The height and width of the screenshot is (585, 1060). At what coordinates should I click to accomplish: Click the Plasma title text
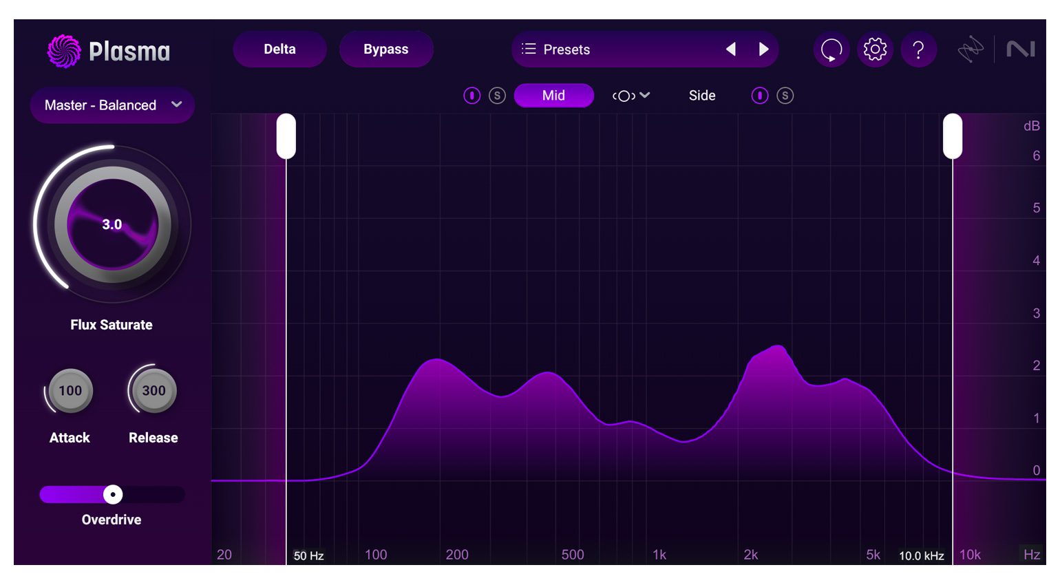pos(129,52)
